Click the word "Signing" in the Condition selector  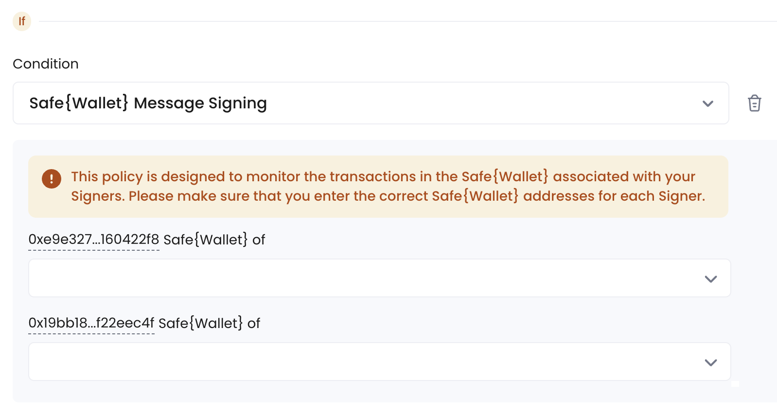pyautogui.click(x=237, y=103)
